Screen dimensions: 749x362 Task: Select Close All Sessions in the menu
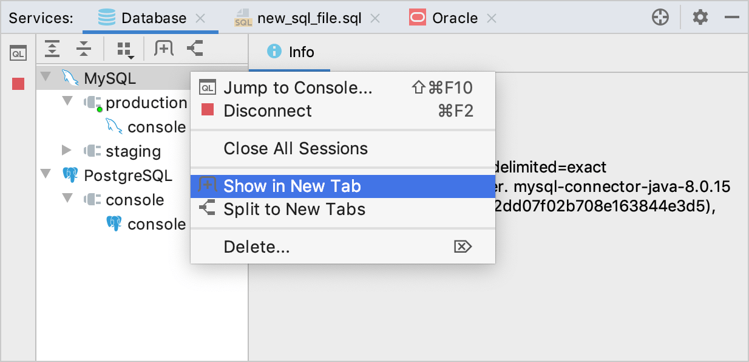[x=294, y=148]
